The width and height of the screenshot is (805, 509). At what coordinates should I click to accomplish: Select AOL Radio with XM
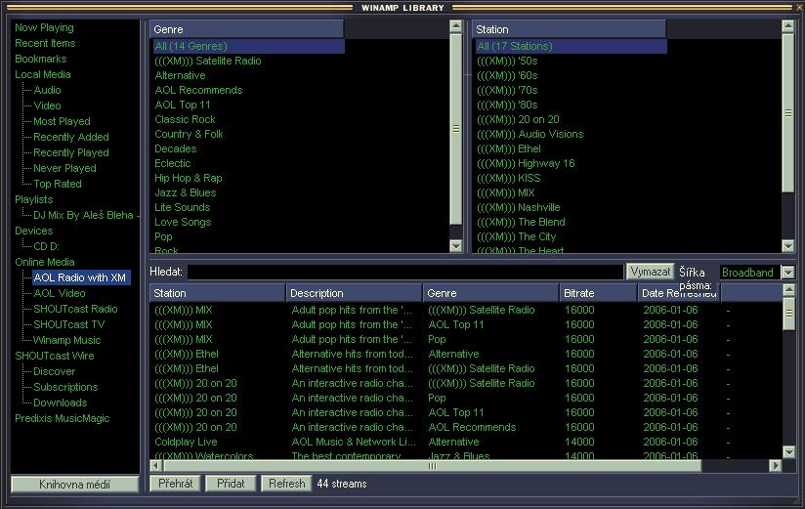81,277
